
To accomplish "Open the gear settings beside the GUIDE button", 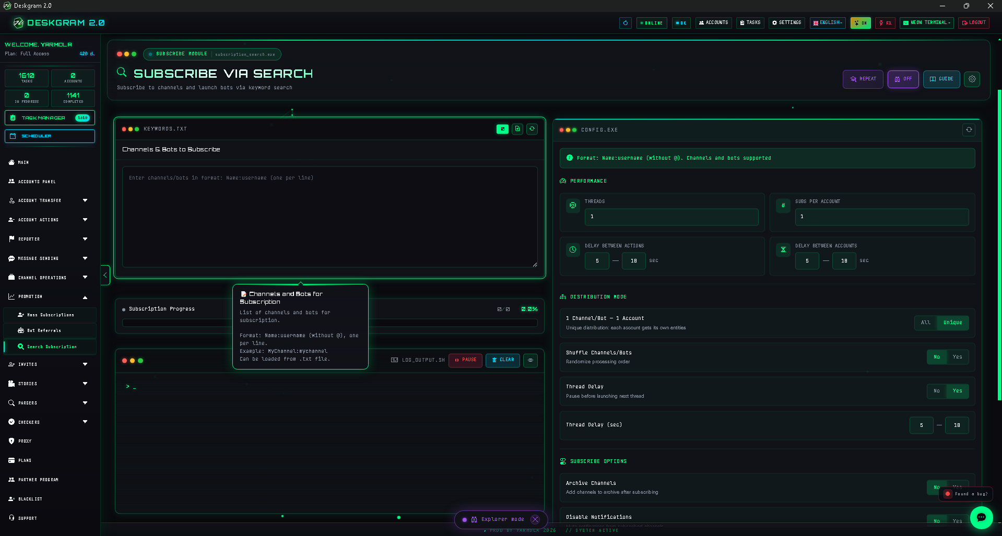I will [x=972, y=79].
